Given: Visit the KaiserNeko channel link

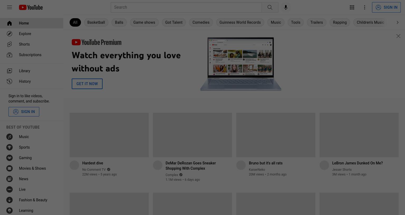Looking at the screenshot, I should (257, 170).
